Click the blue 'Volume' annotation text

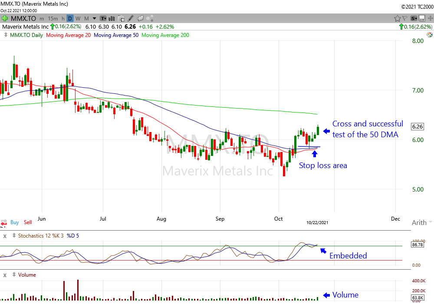click(345, 295)
